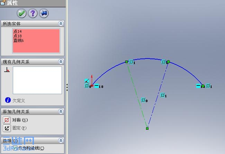The width and height of the screenshot is (225, 154).
Task: Select the green circle point at arc top-right
Action: (x=169, y=62)
